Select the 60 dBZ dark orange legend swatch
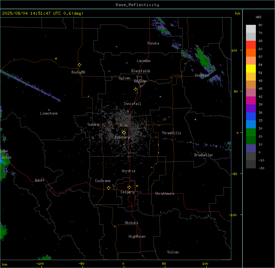This screenshot has height=268, width=275. click(x=251, y=53)
